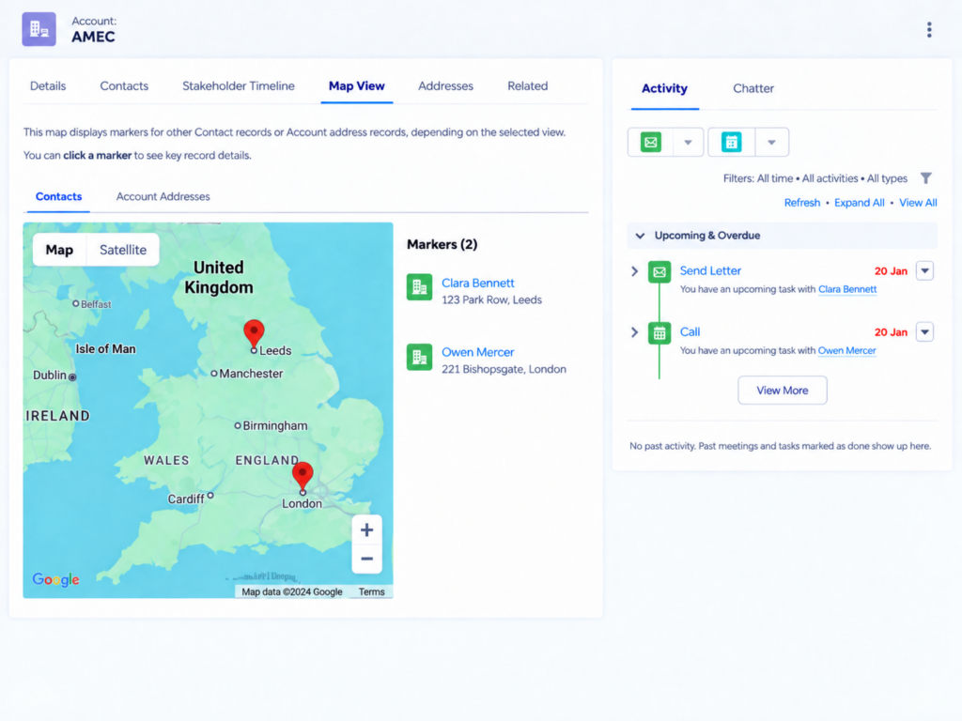962x721 pixels.
Task: Click the Call '20 Jan' due date
Action: [x=891, y=332]
